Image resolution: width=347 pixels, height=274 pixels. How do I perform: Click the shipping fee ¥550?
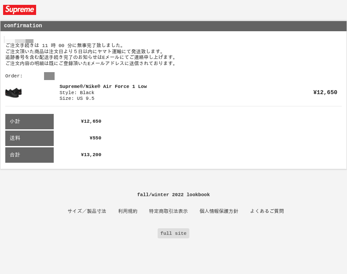point(96,138)
